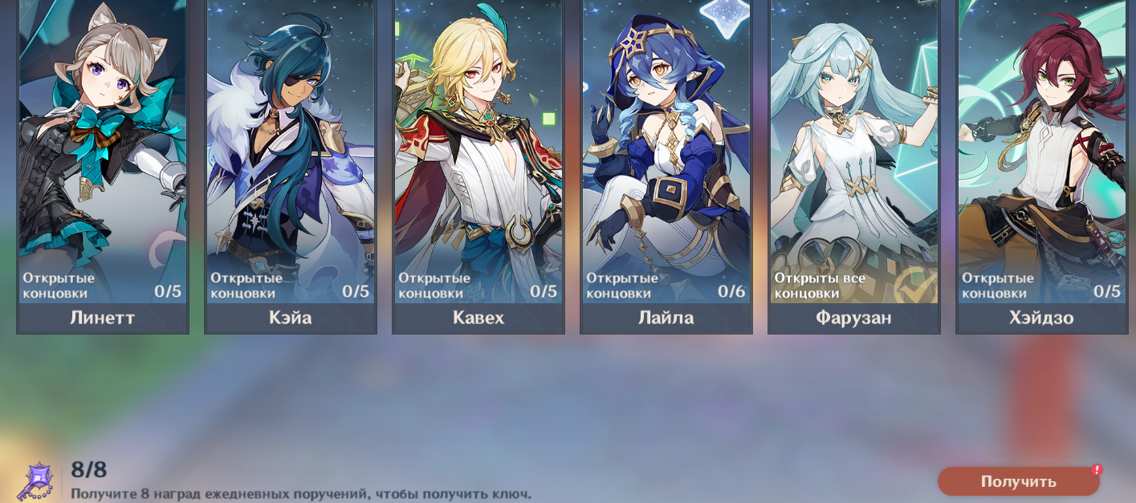Screen dimensions: 1136x503
Task: Click Лайла's 0/6 endings counter
Action: click(731, 291)
